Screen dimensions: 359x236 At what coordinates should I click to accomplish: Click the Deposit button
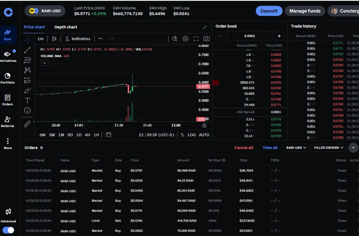click(x=269, y=11)
